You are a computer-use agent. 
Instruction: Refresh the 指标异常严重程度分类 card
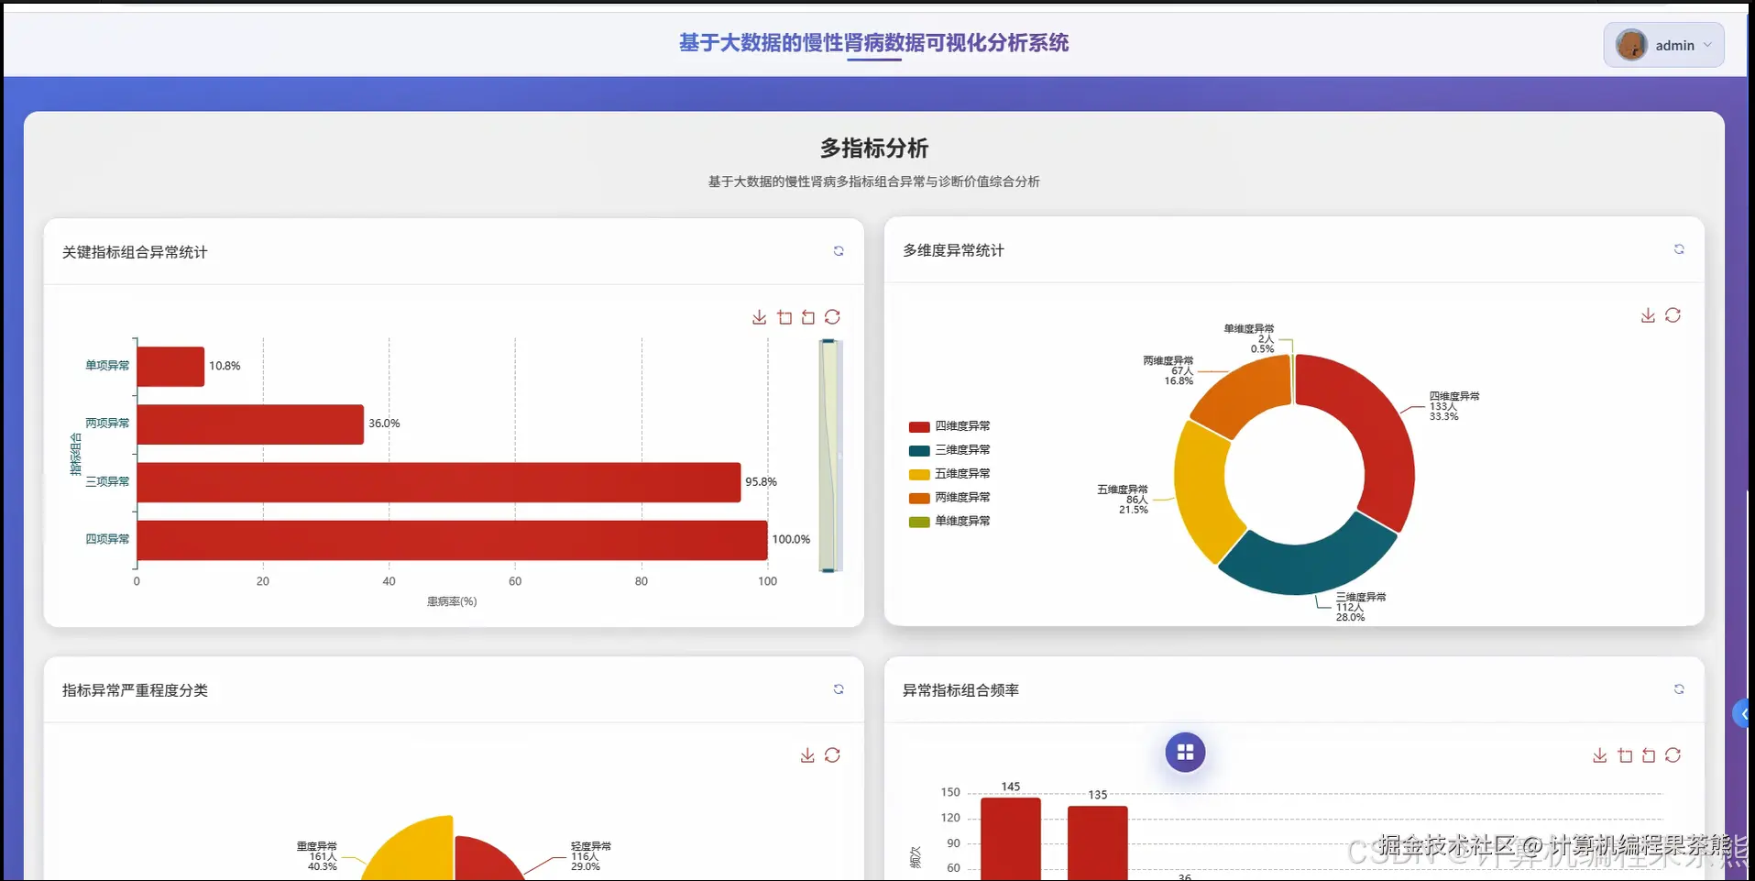(839, 689)
